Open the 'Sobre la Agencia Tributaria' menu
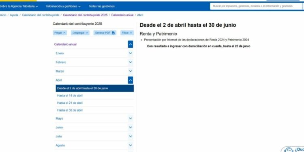Image resolution: width=304 pixels, height=152 pixels. point(19,6)
